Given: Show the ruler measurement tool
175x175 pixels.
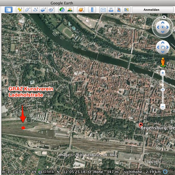Looking at the screenshot, I should coord(92,10).
